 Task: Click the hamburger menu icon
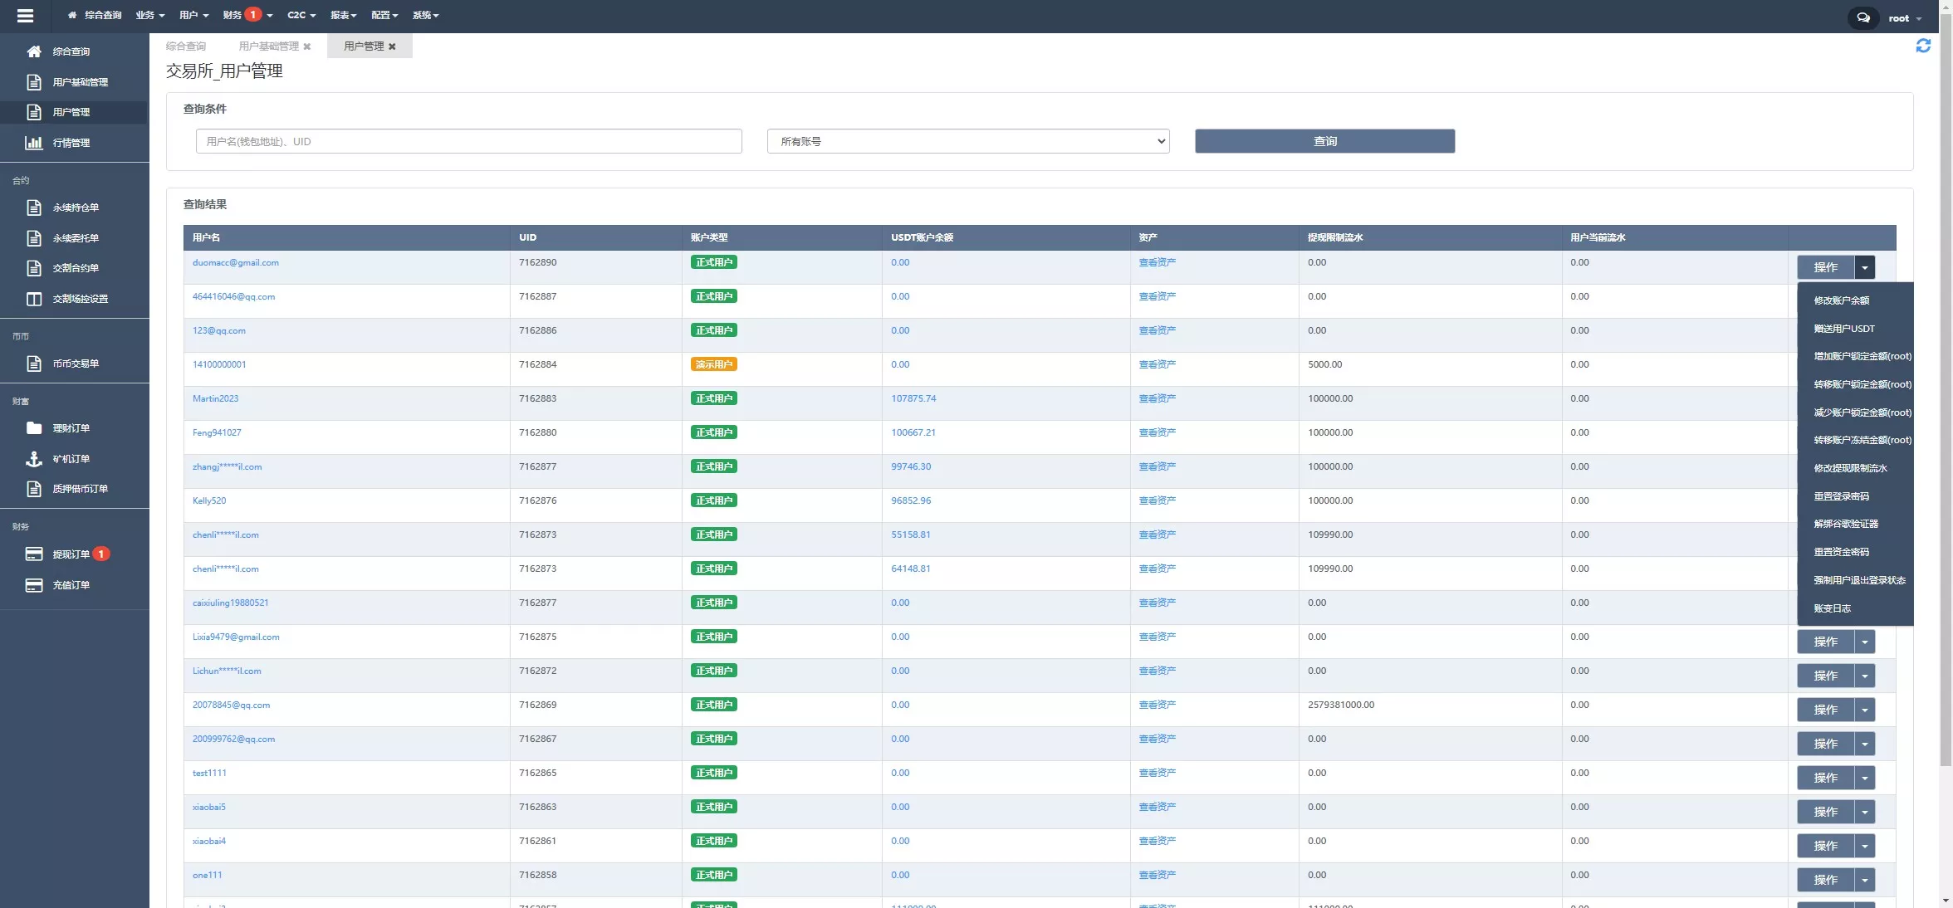(25, 16)
